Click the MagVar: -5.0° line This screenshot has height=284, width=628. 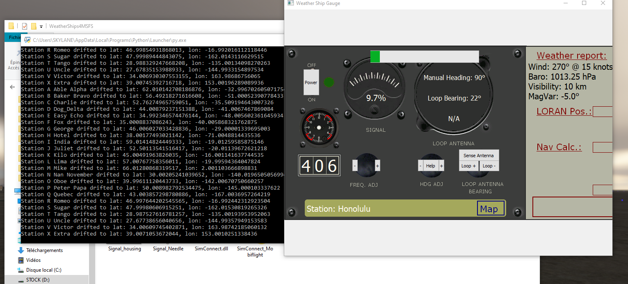[x=554, y=96]
